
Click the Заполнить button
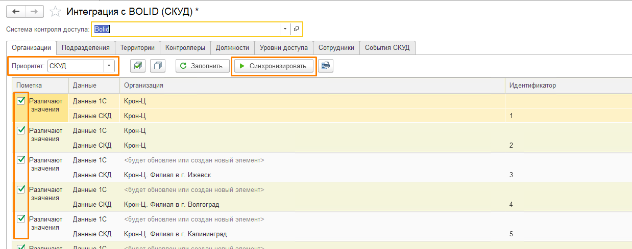coord(202,66)
